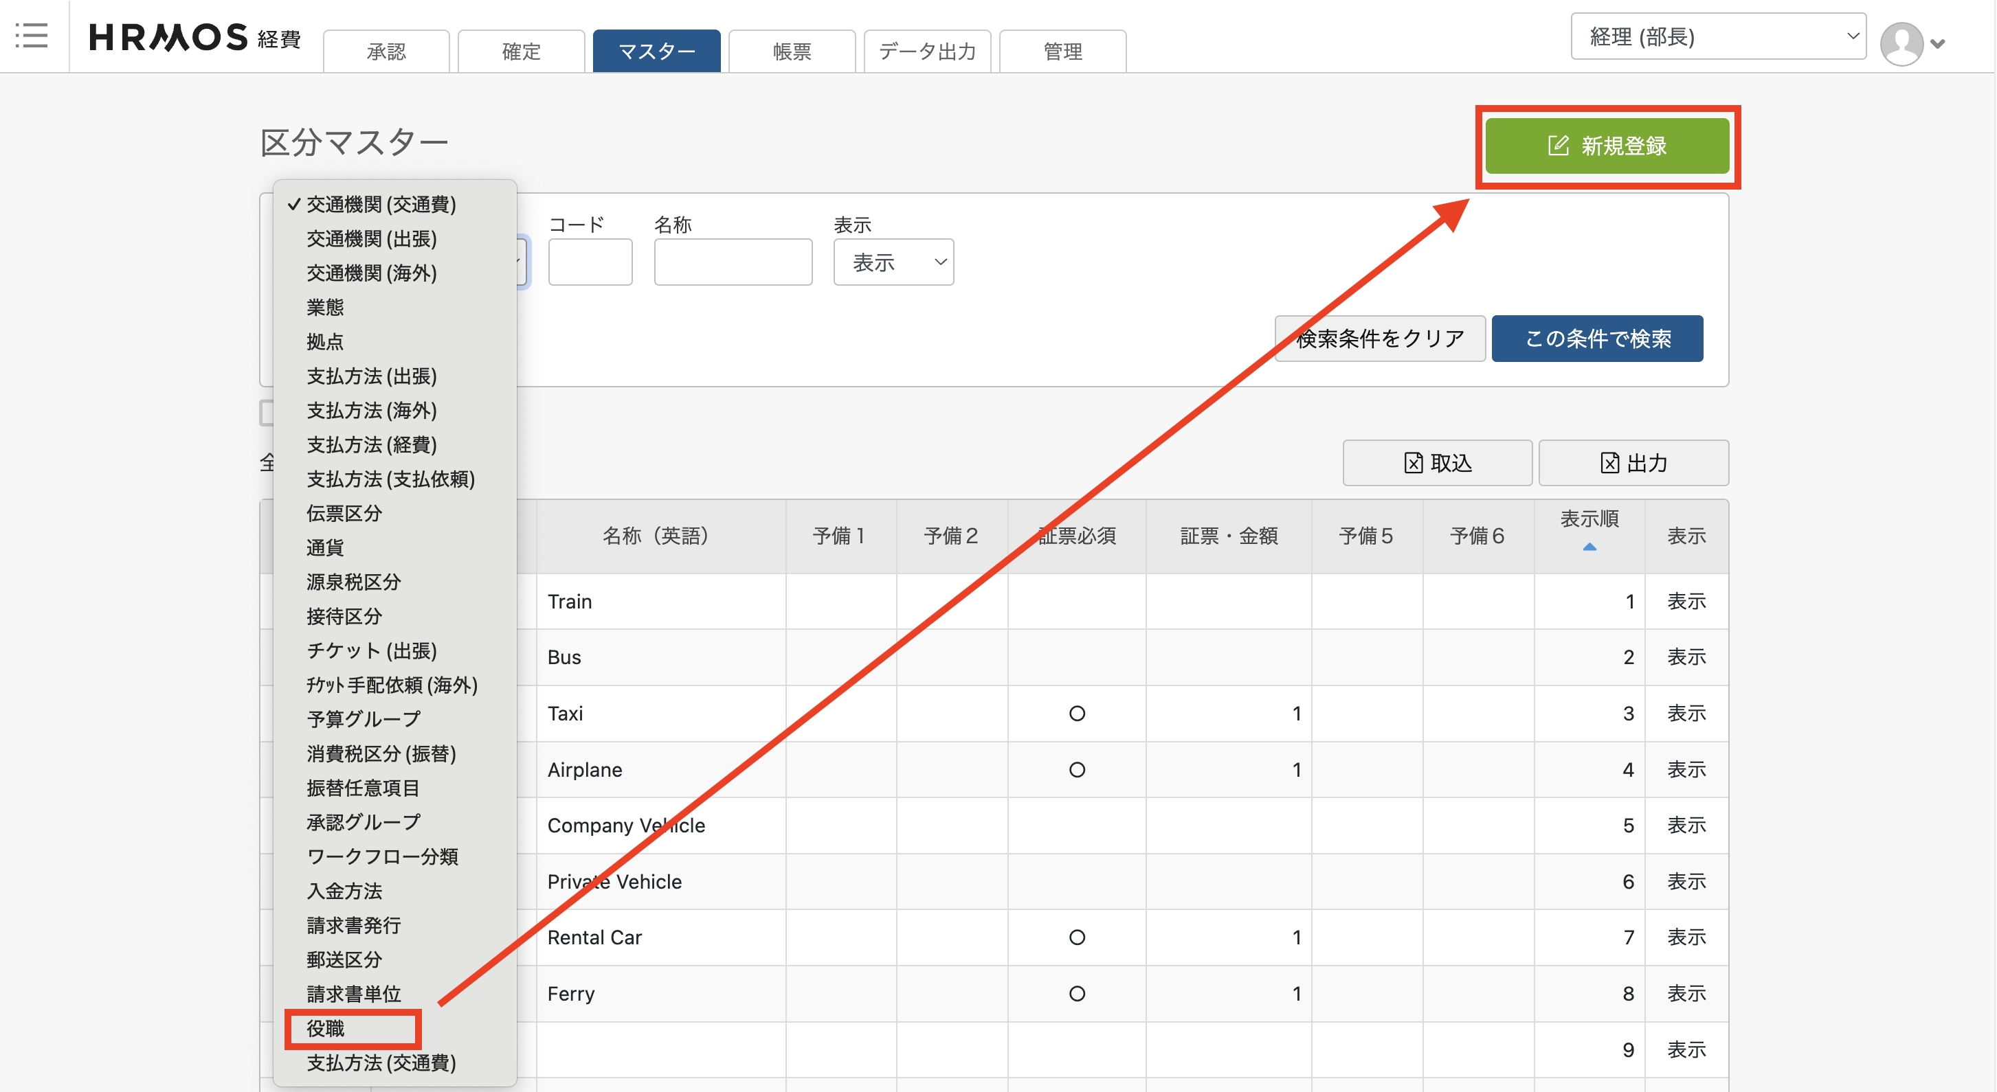Click the 予備１ column header
Image resolution: width=1997 pixels, height=1092 pixels.
point(840,536)
